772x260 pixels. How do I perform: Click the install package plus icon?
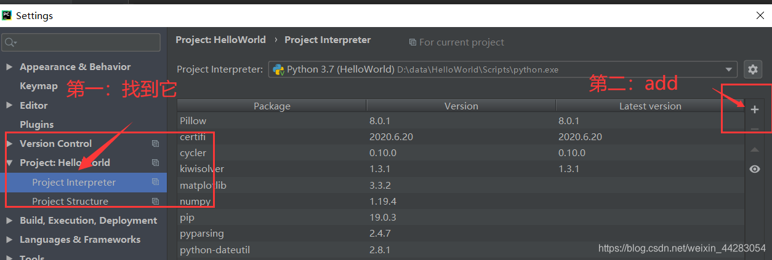755,109
